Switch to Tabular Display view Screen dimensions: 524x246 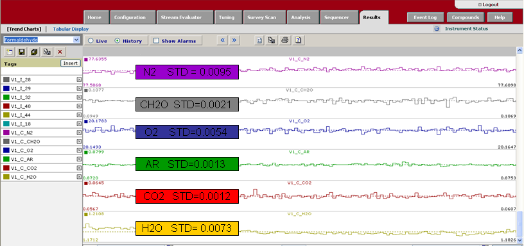(x=71, y=29)
